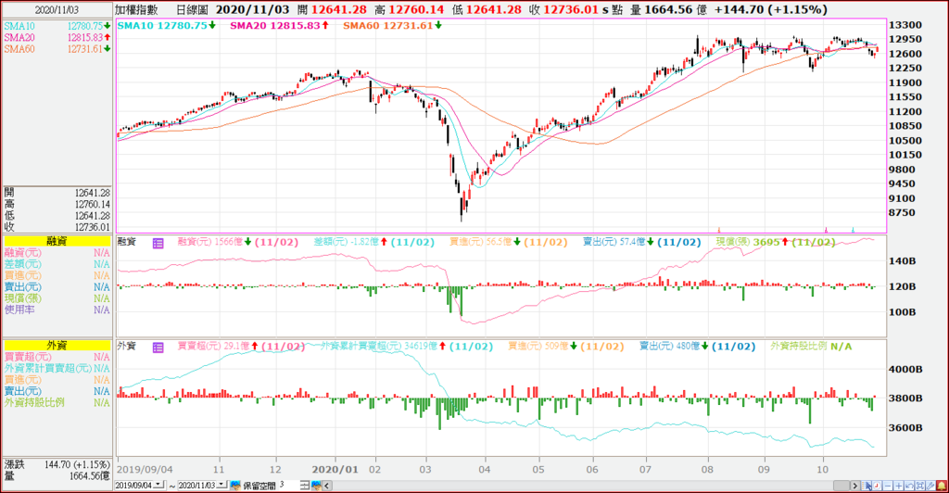
Task: Click the 收 12736.01 row in sidebar
Action: coord(57,227)
